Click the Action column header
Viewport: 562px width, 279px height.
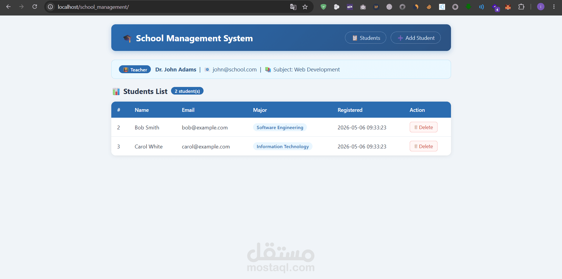point(417,110)
